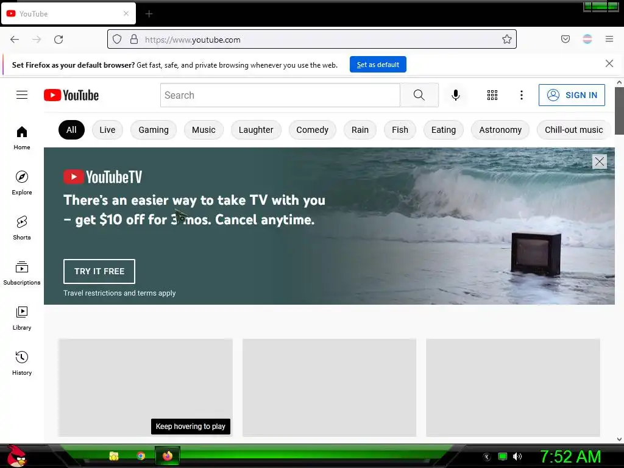Bookmark this page with star icon
Screen dimensions: 624x468
point(506,39)
